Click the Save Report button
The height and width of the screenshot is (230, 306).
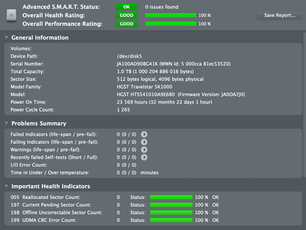tap(279, 15)
